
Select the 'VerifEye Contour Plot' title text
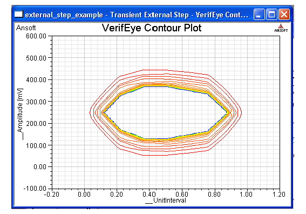tap(152, 28)
